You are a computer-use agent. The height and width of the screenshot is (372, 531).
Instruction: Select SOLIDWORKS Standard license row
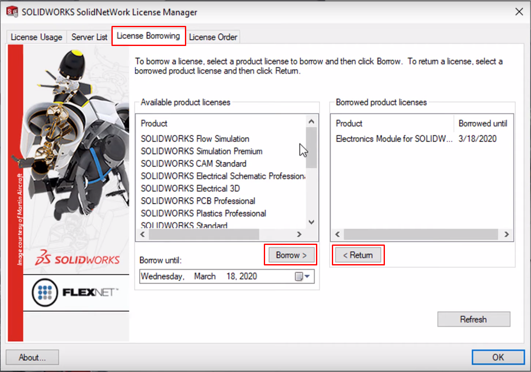click(184, 225)
